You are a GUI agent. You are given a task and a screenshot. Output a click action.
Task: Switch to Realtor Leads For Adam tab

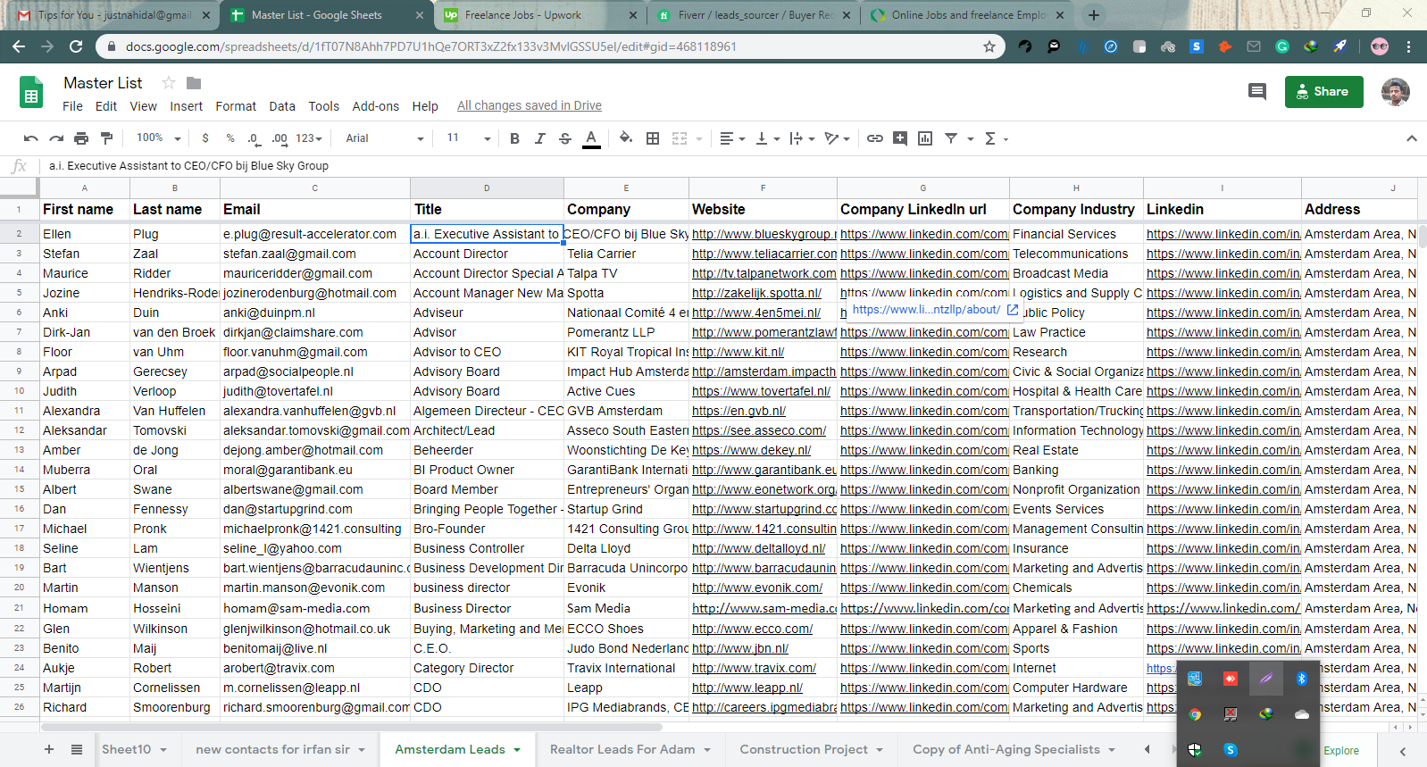tap(622, 750)
